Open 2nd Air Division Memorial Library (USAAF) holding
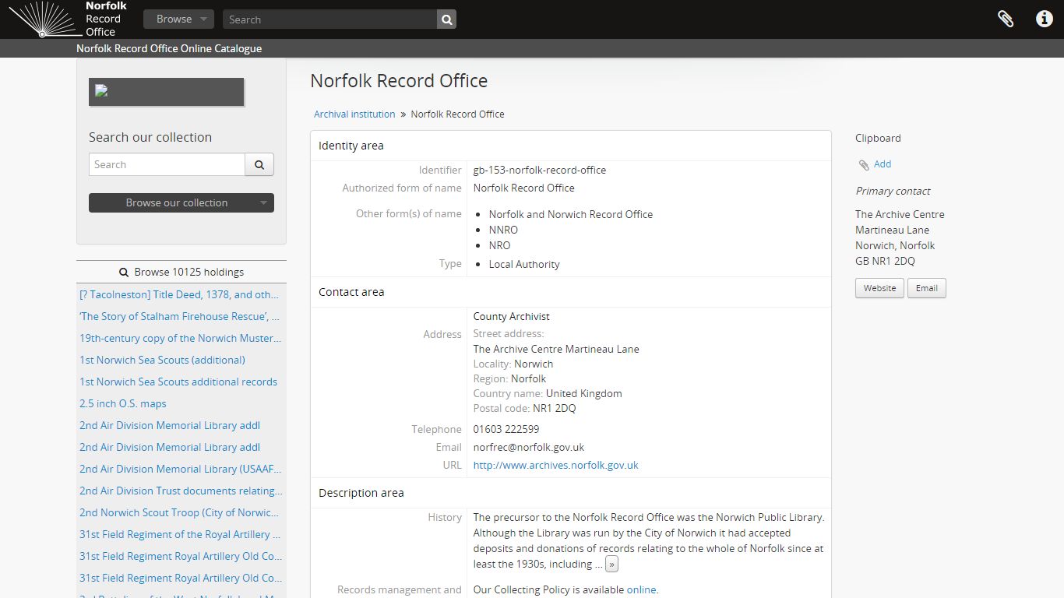The height and width of the screenshot is (598, 1064). click(181, 469)
